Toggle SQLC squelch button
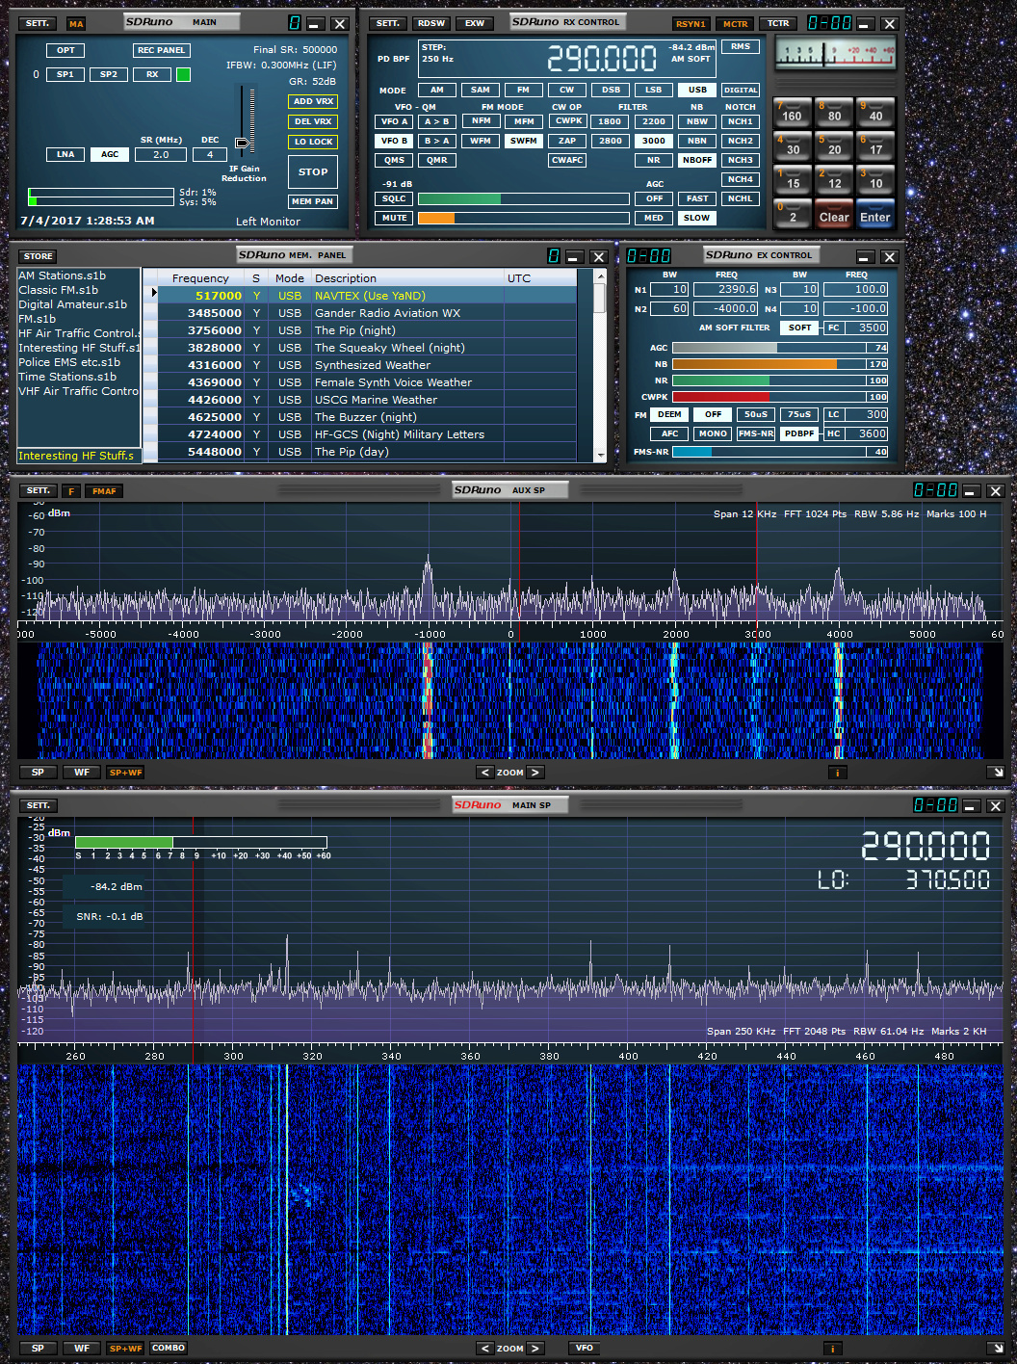This screenshot has width=1017, height=1364. click(x=394, y=198)
